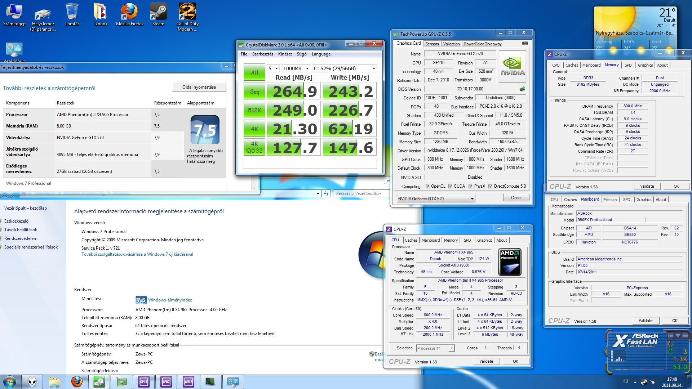The height and width of the screenshot is (389, 692).
Task: Toggle the CUDA checkbox
Action: click(x=451, y=186)
